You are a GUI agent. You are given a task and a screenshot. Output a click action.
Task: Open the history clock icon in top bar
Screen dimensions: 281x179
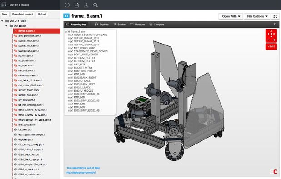click(x=67, y=5)
